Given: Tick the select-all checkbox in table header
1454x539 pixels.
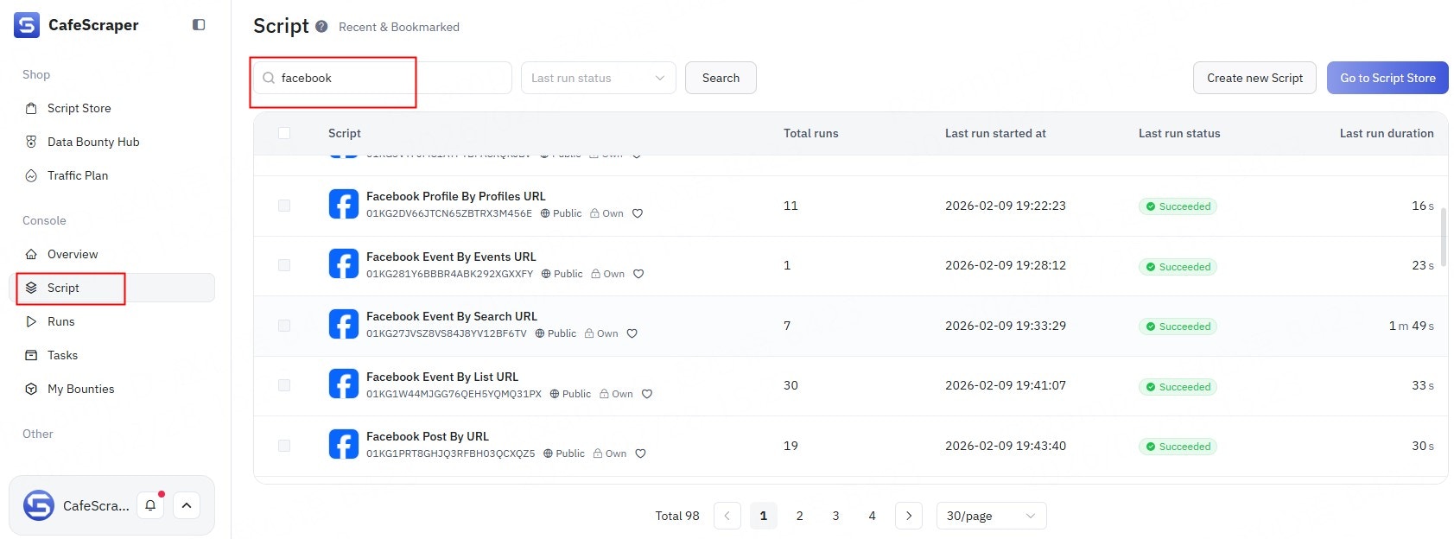Looking at the screenshot, I should click(284, 133).
